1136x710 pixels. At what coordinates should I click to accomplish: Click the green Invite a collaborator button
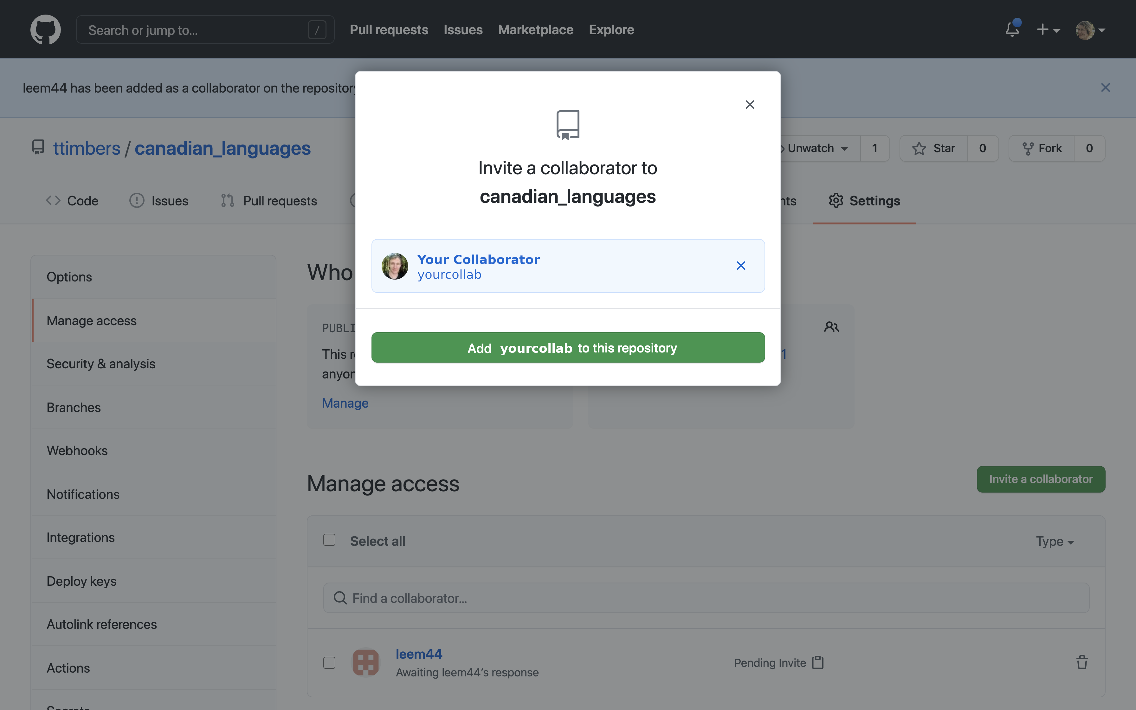click(1041, 479)
